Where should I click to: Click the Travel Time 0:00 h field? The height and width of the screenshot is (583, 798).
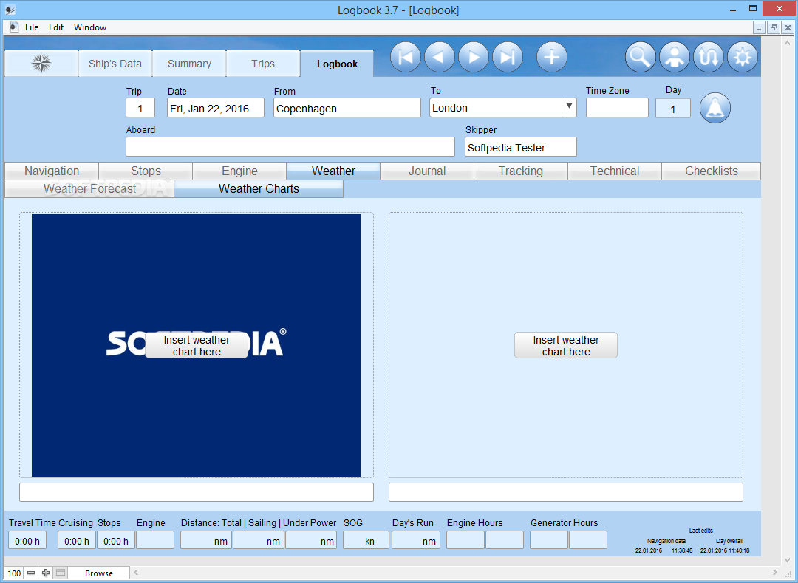(x=27, y=540)
